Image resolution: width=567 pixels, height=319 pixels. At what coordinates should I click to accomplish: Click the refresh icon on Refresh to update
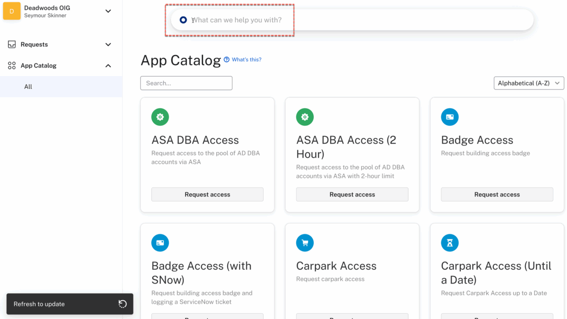pyautogui.click(x=122, y=304)
